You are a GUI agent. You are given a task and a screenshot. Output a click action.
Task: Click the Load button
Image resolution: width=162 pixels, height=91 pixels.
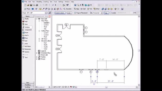(x=69, y=13)
